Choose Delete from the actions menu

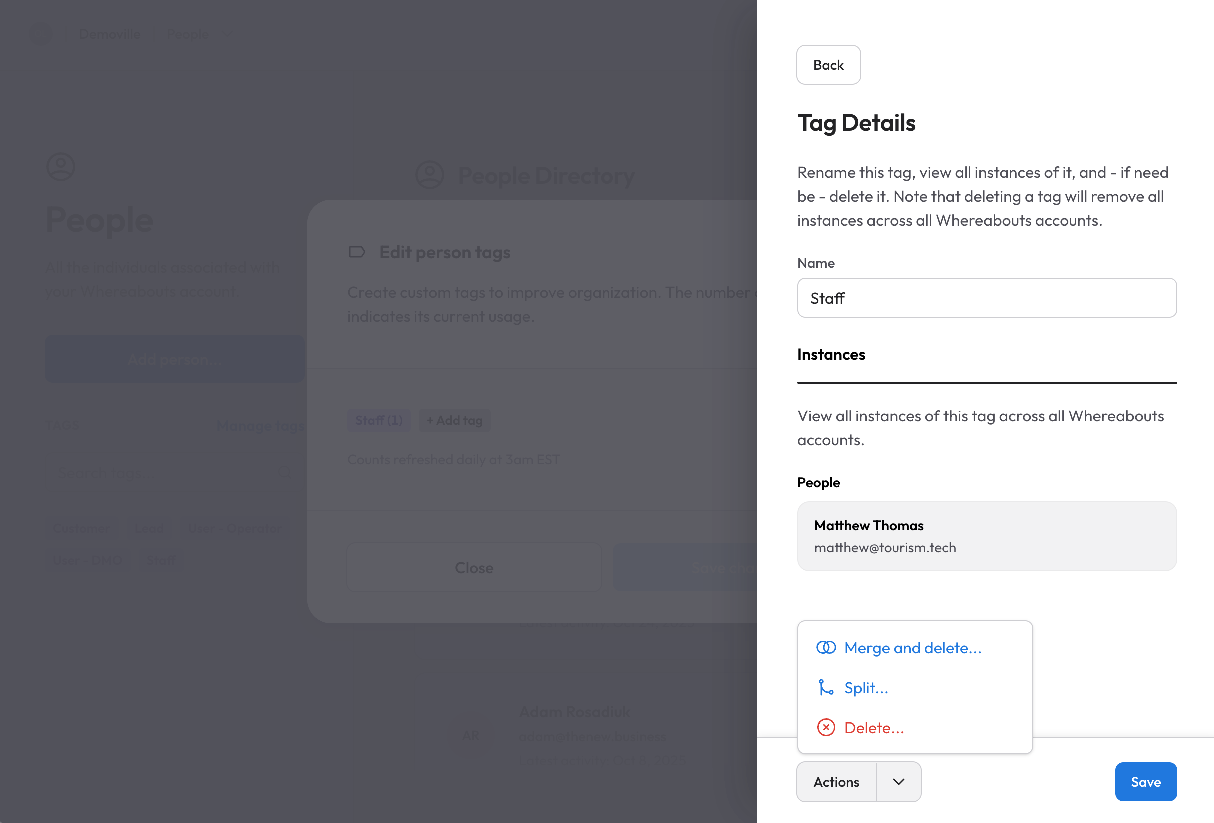tap(874, 728)
